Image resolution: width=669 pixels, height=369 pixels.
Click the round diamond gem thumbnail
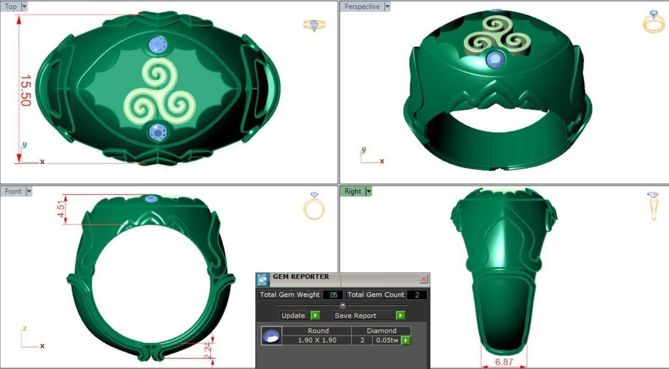(x=271, y=336)
